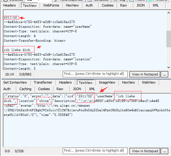Viewport: 171px width, 156px height.
Task: Click the 319/982 position indicator
Action: pyautogui.click(x=25, y=74)
